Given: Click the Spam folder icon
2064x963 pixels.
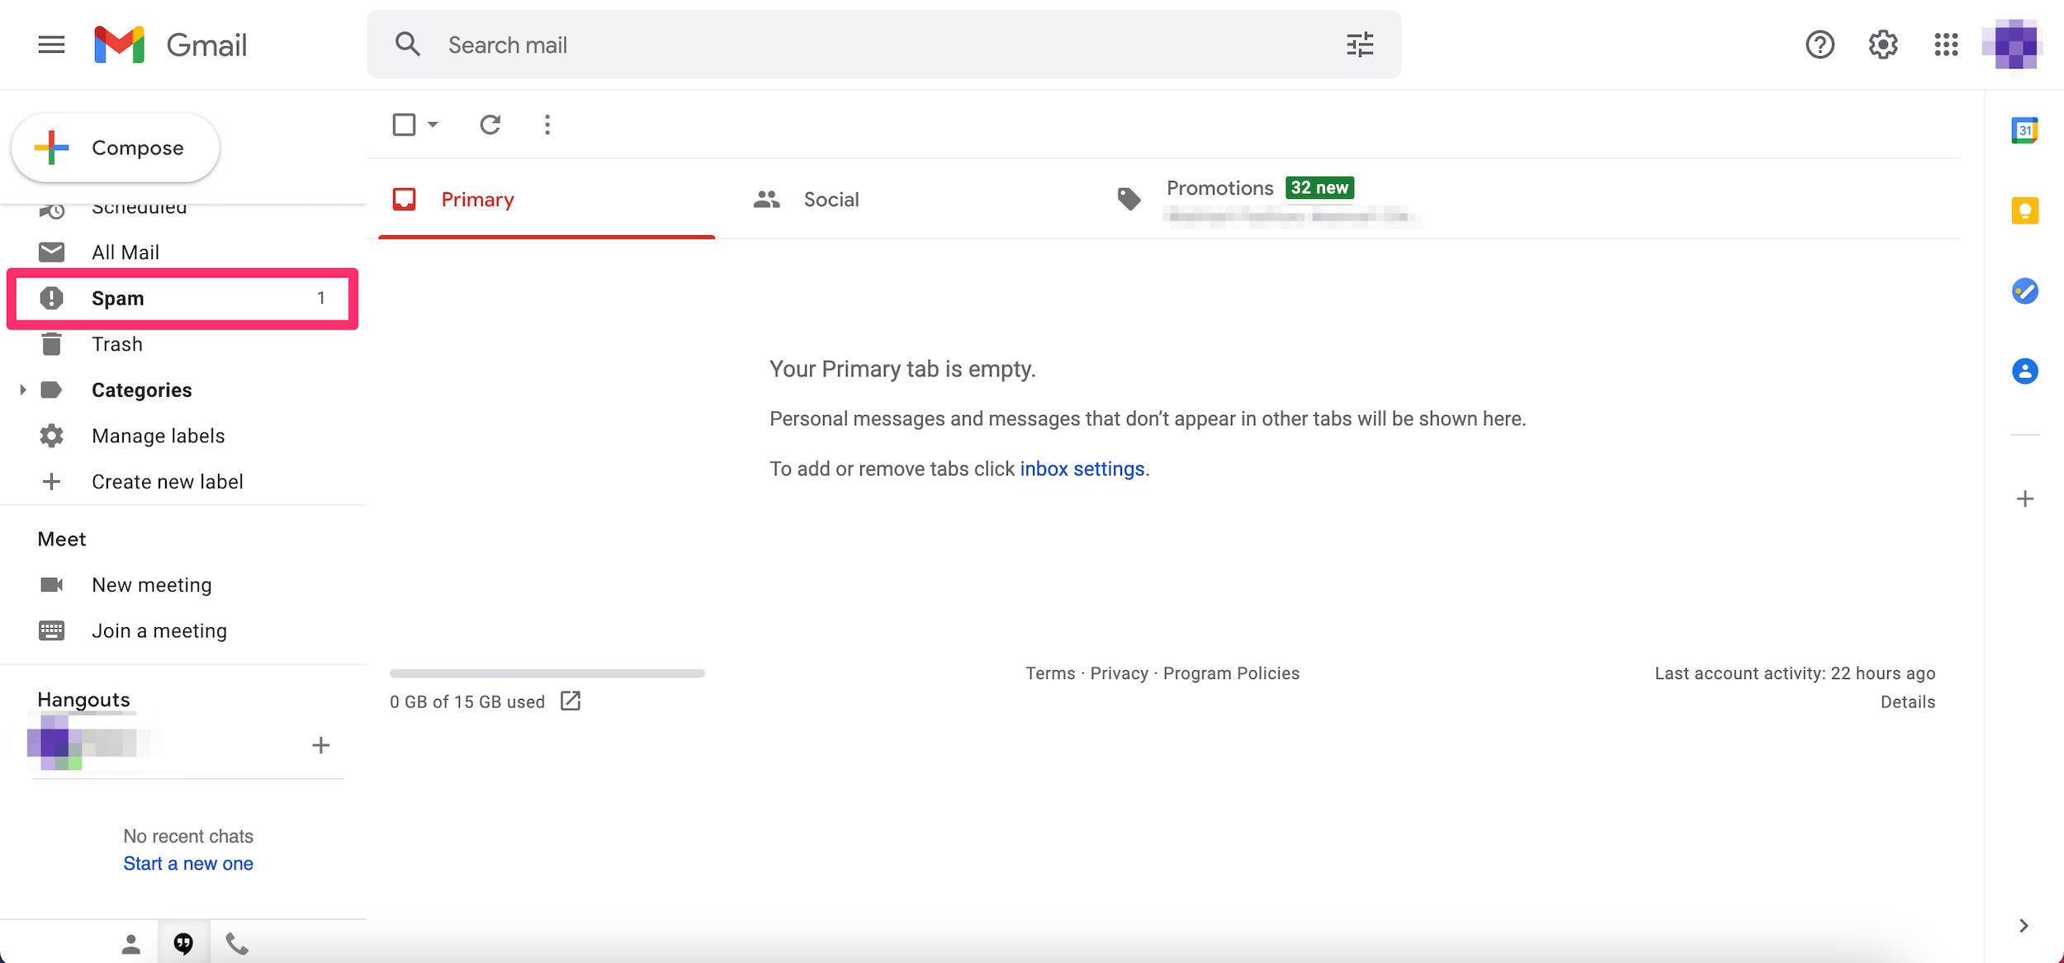Looking at the screenshot, I should pyautogui.click(x=50, y=296).
